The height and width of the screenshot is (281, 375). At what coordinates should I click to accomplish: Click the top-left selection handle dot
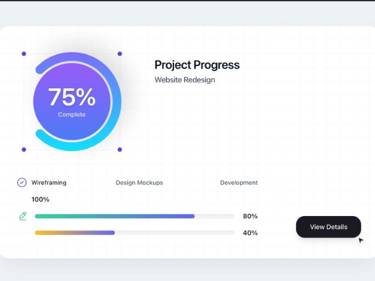coord(24,54)
